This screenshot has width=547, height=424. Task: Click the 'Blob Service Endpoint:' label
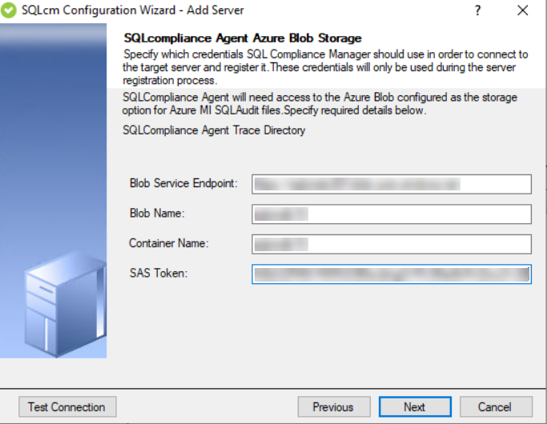183,183
